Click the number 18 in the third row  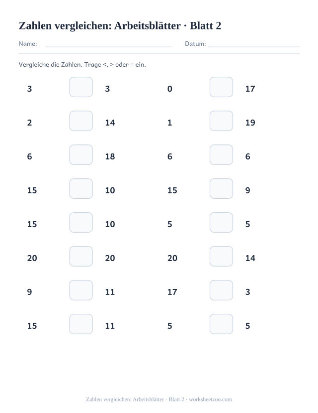[110, 156]
